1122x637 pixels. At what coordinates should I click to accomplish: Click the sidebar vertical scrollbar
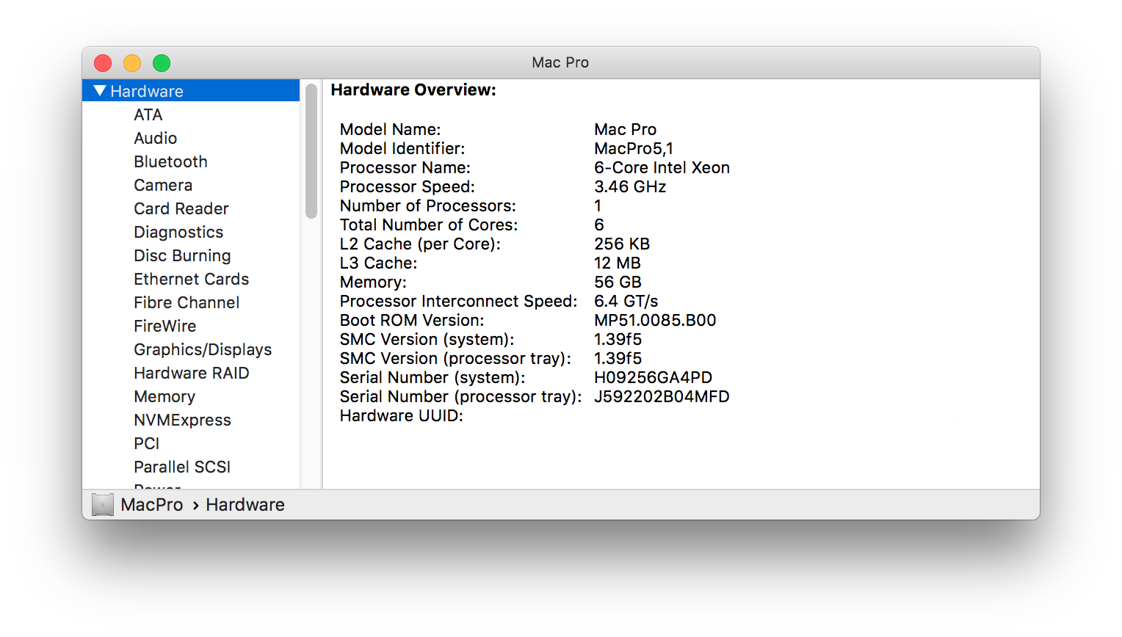[311, 151]
